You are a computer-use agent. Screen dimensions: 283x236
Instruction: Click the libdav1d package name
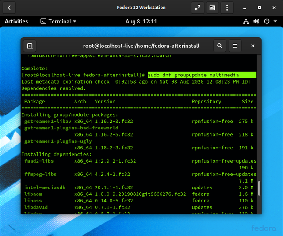tap(36, 207)
